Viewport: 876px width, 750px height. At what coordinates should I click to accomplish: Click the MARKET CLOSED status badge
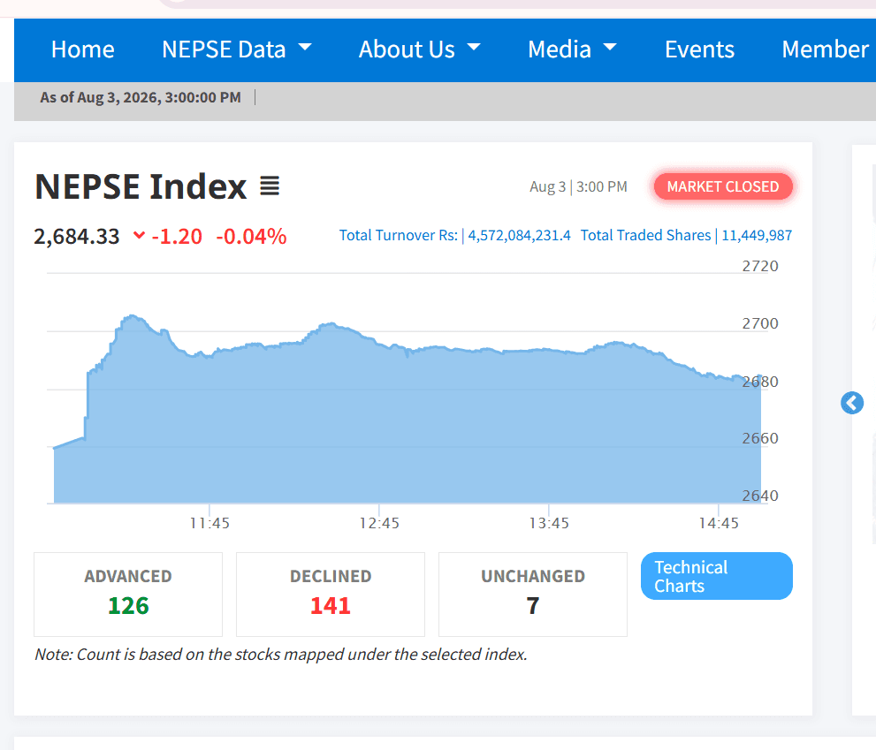click(723, 186)
